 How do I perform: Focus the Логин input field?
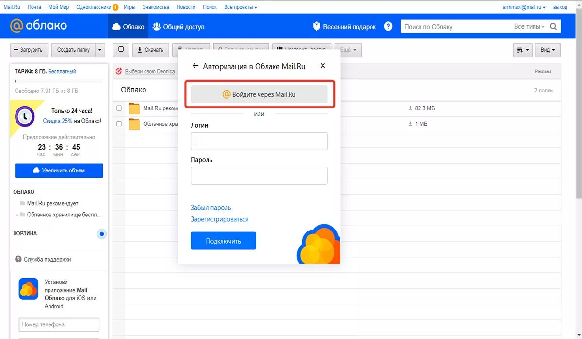tap(259, 141)
